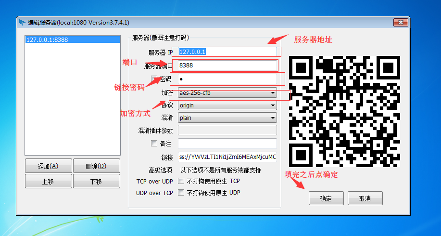Image resolution: width=441 pixels, height=236 pixels.
Task: Close the Edit Servers dialog
Action: (x=401, y=23)
